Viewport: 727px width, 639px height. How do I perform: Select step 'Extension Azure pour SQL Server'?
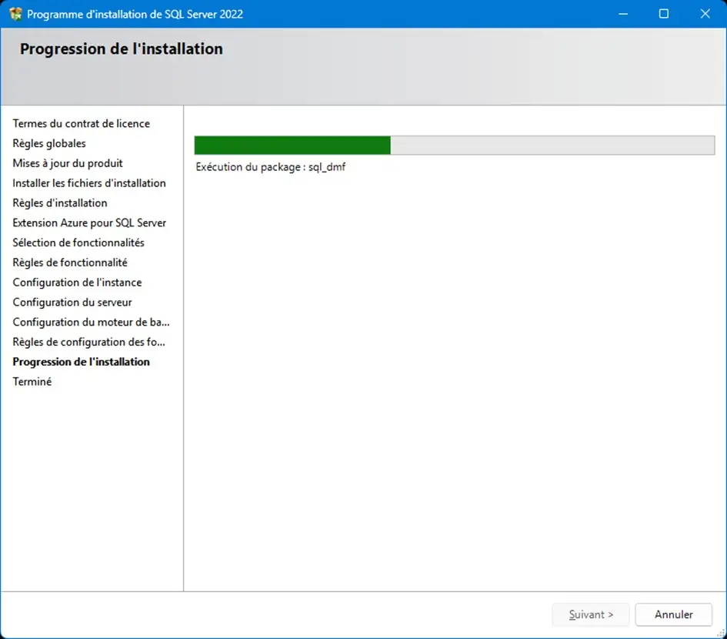pos(89,222)
